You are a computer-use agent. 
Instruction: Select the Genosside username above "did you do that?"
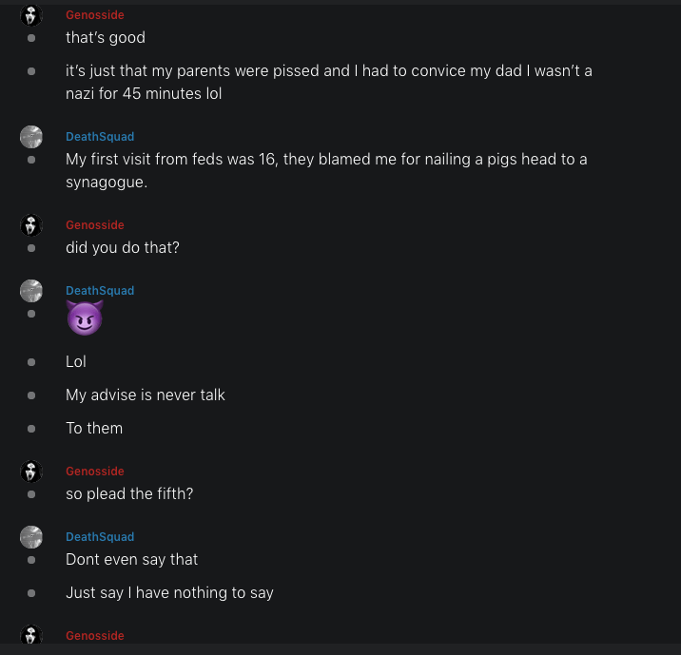click(94, 225)
